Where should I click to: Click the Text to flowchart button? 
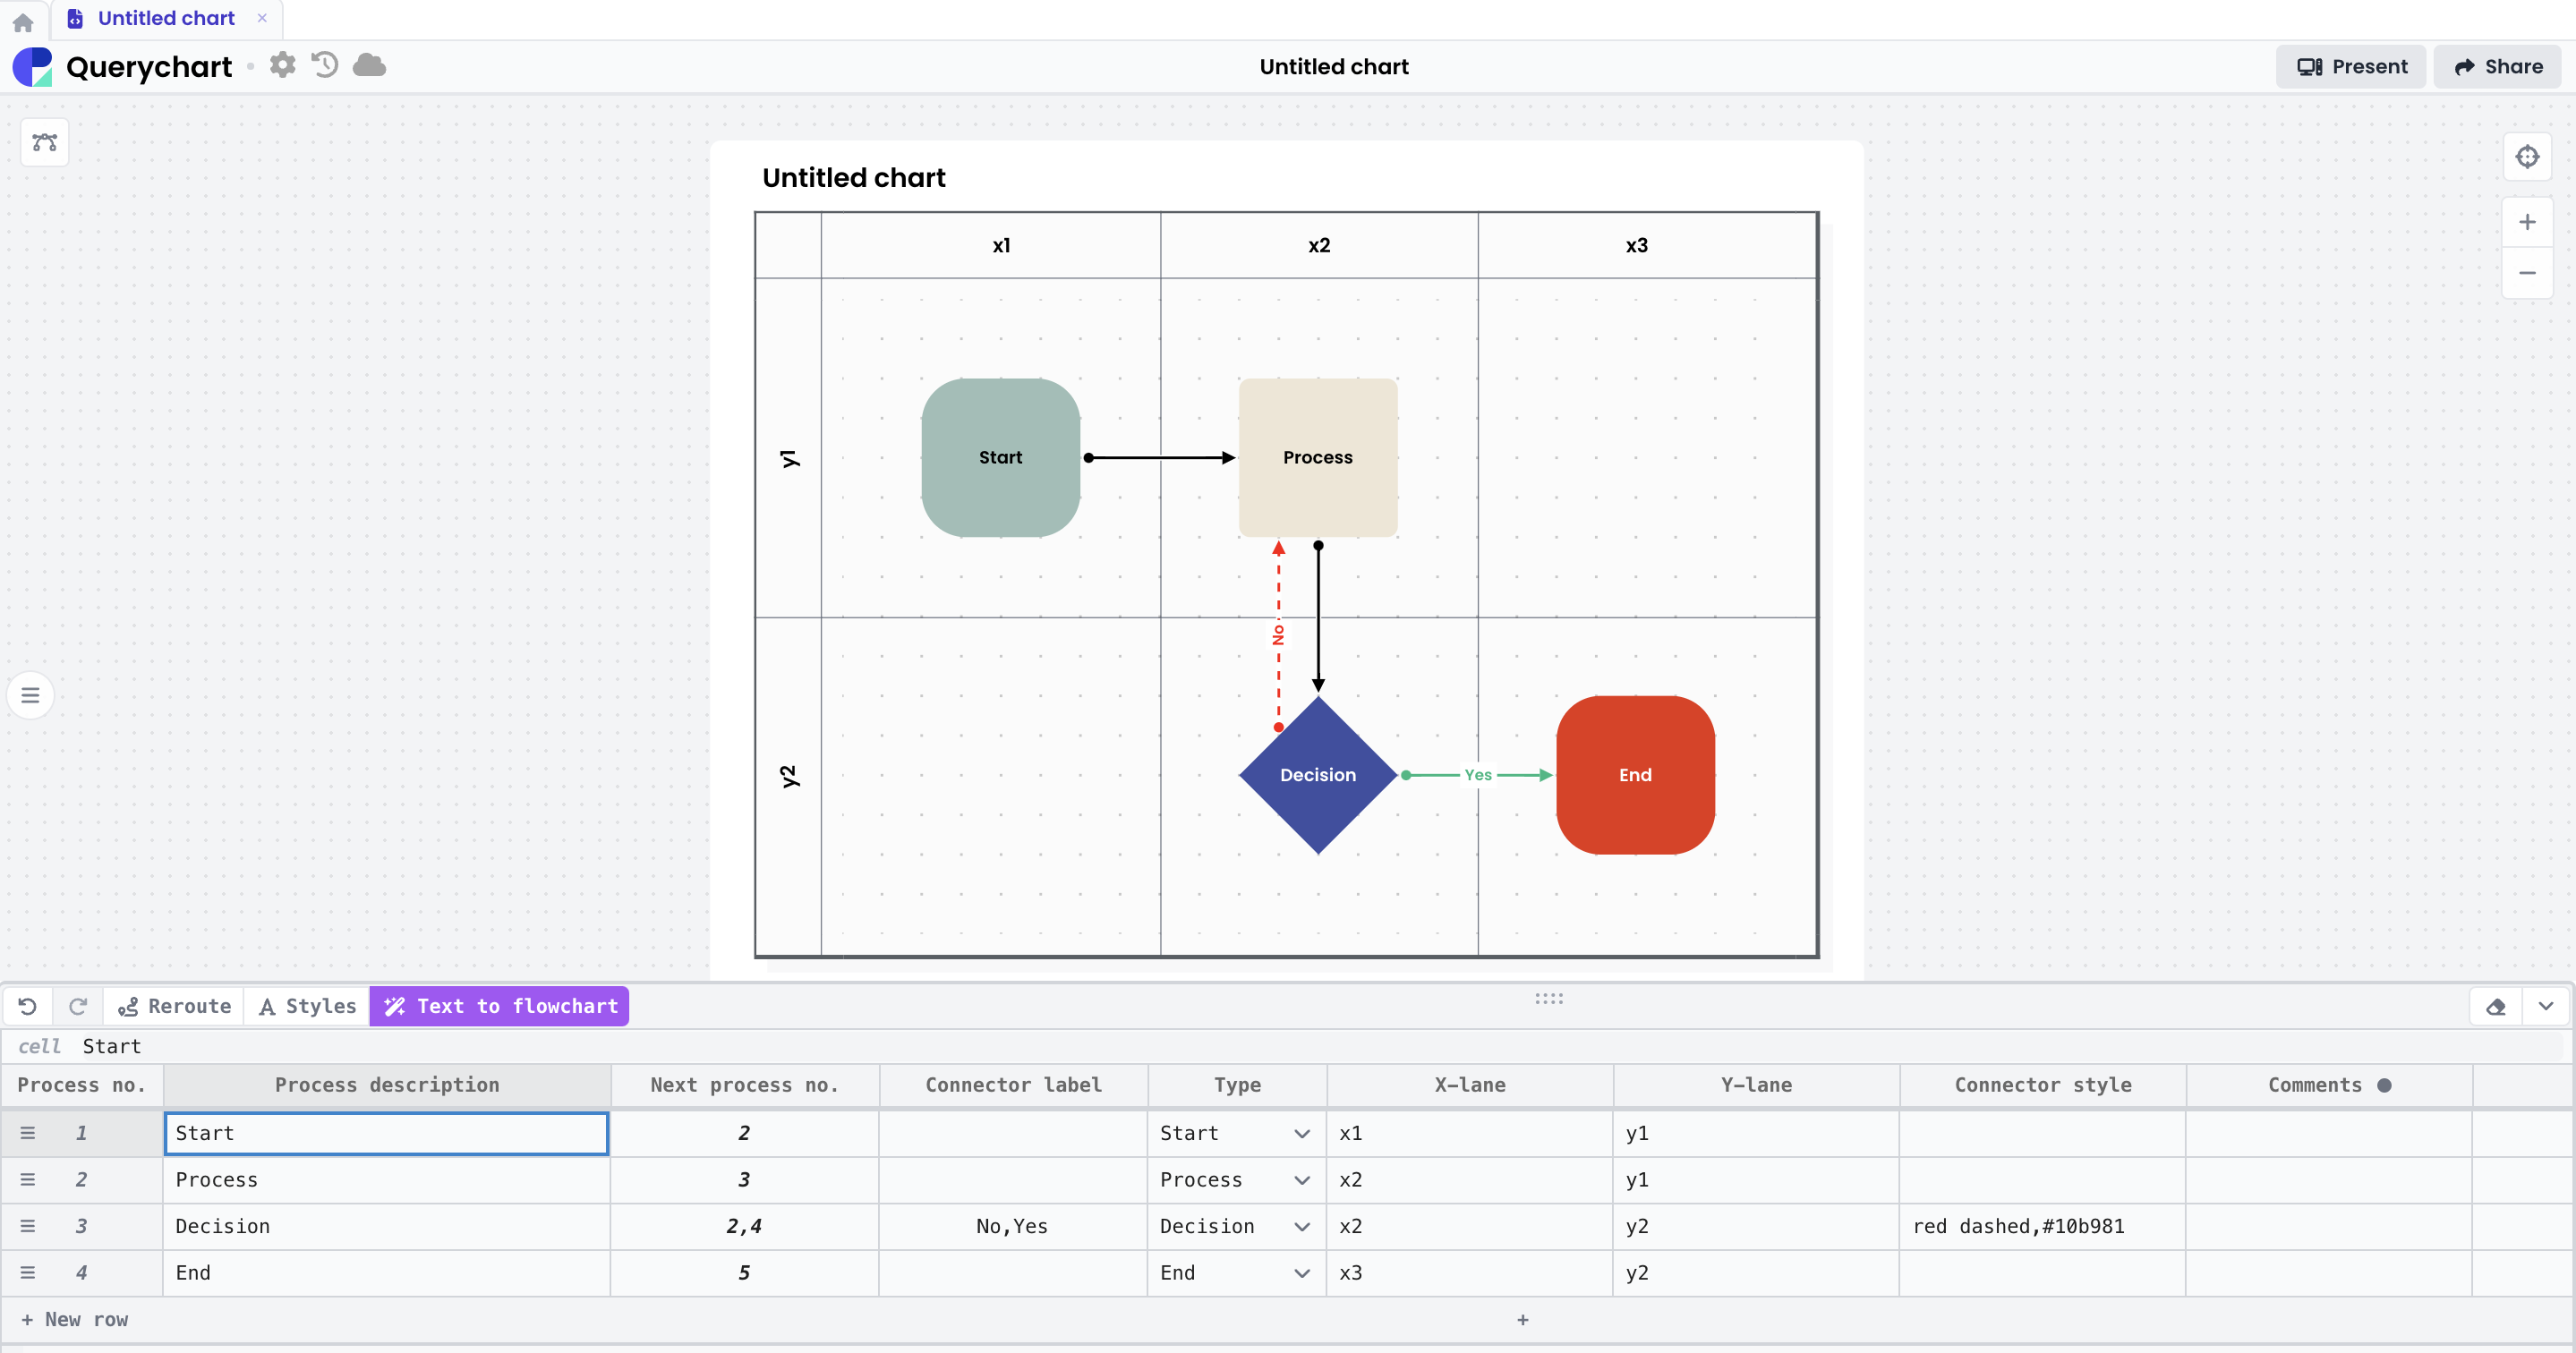click(500, 1006)
